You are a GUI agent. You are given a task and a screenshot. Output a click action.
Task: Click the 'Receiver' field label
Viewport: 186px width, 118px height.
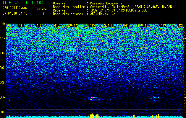[60, 10]
